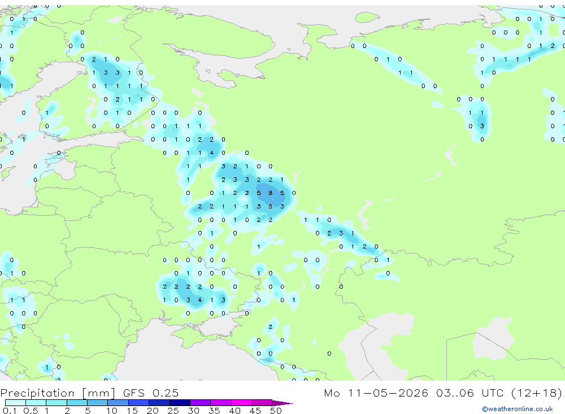Click the legend scale label '20'
565x414 pixels.
click(x=153, y=411)
